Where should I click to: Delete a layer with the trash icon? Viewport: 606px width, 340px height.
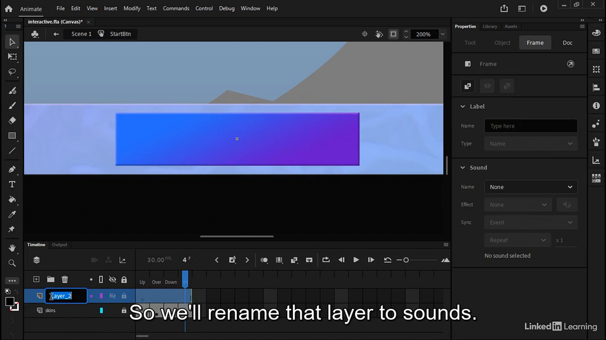pyautogui.click(x=64, y=279)
